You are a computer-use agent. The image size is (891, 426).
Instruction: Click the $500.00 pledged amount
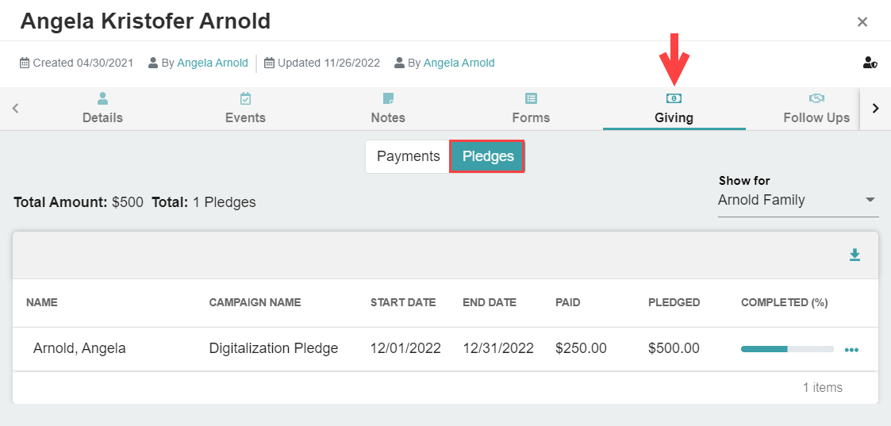pos(674,348)
